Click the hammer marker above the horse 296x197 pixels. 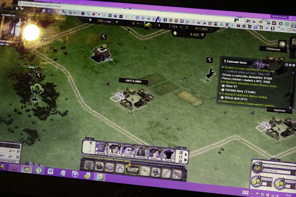[x=209, y=60]
